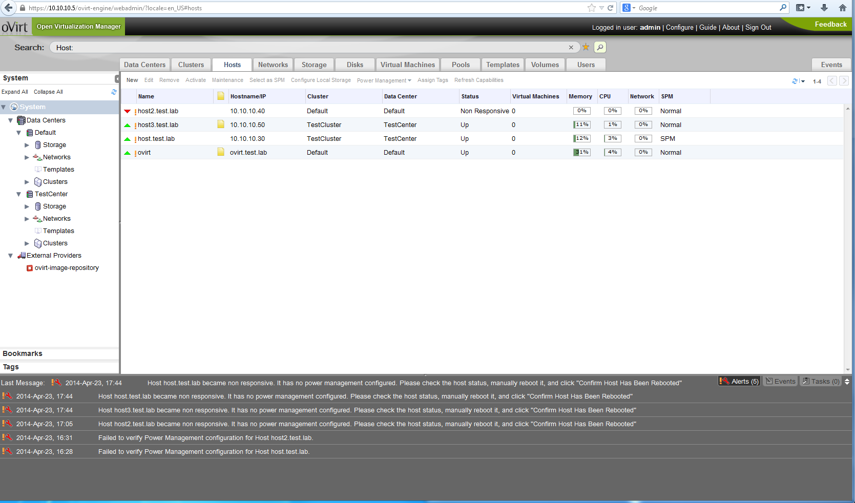Collapse the Data Centers tree node
855x503 pixels.
click(11, 120)
